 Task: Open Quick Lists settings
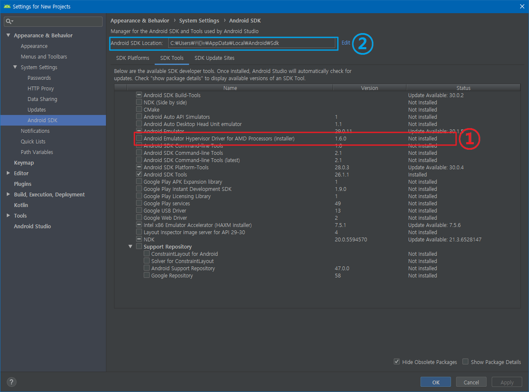point(33,141)
